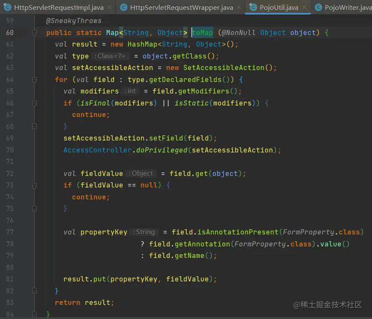372x319 pixels.
Task: Collapse the for loop at line 64
Action: coord(34,80)
